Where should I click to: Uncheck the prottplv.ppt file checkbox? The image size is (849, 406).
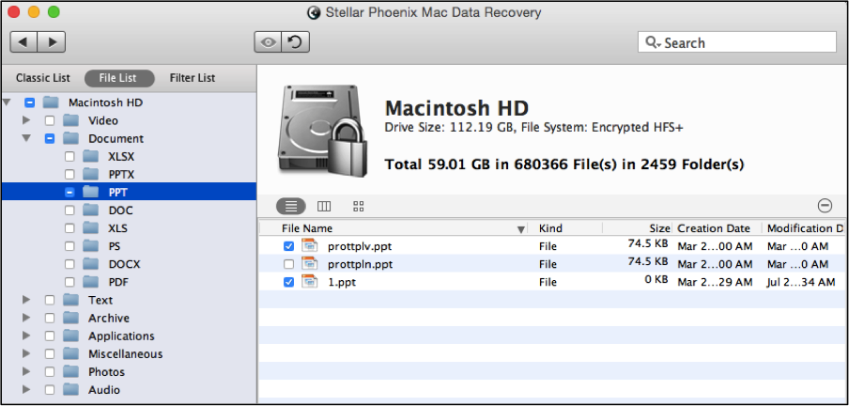(288, 246)
